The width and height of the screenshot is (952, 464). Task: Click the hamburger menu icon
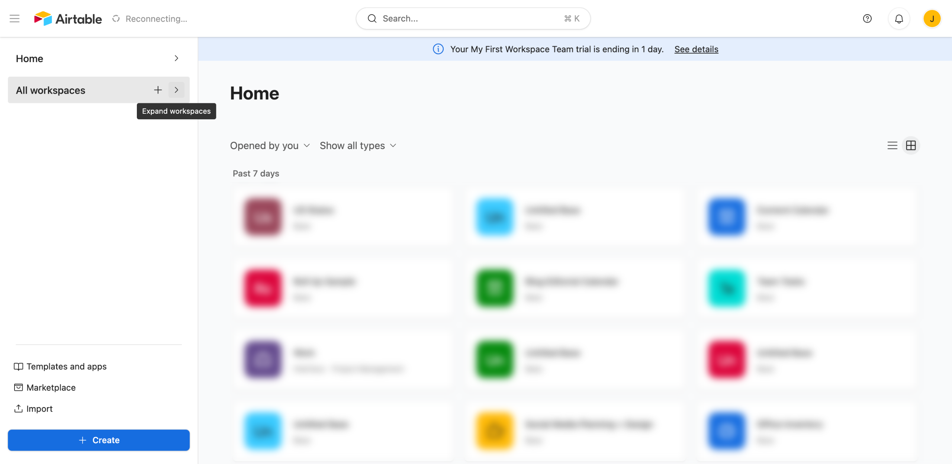pos(15,19)
